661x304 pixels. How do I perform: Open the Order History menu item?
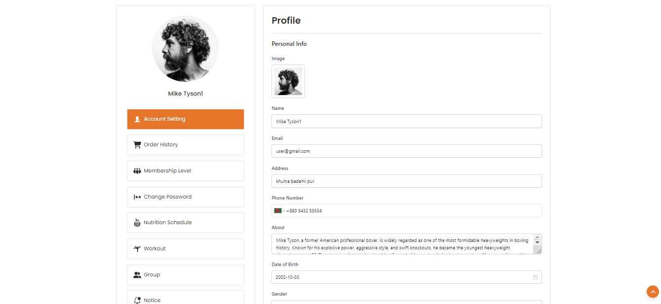click(185, 145)
